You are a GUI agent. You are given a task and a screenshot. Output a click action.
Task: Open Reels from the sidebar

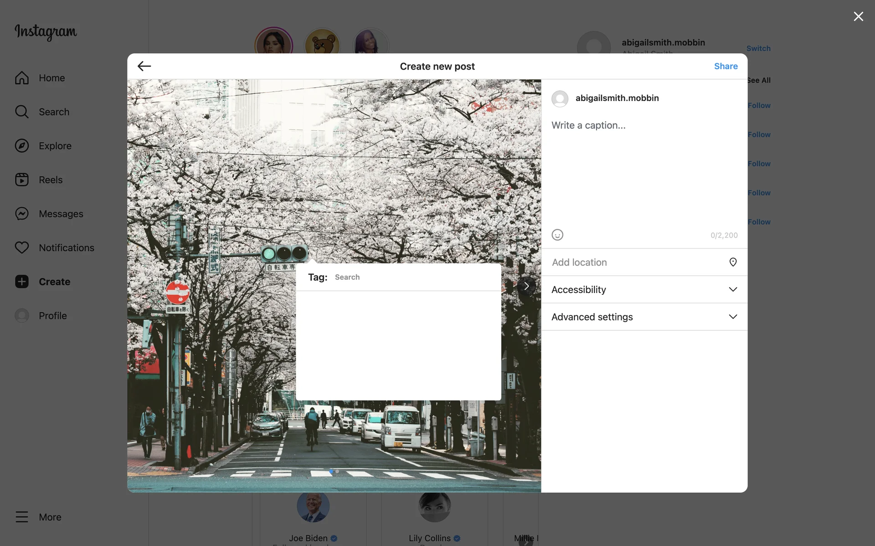50,180
